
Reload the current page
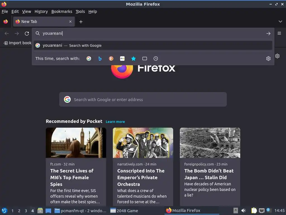coord(27,34)
